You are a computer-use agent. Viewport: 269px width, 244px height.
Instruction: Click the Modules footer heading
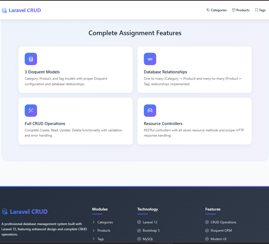(x=100, y=209)
